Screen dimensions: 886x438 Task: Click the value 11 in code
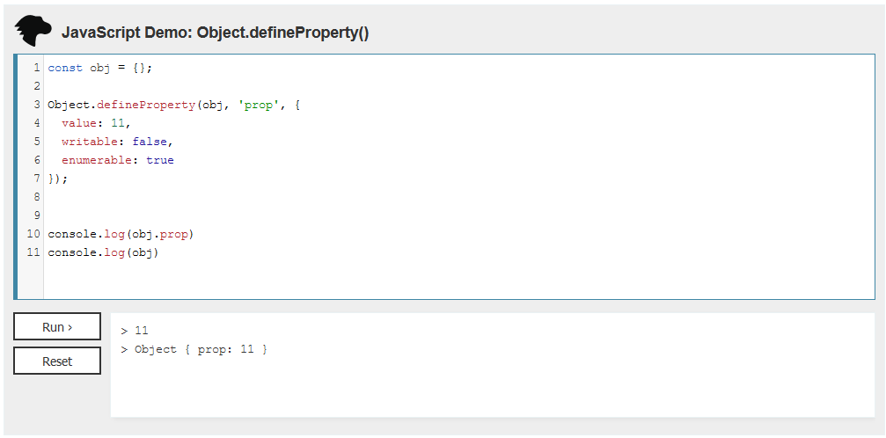[118, 123]
